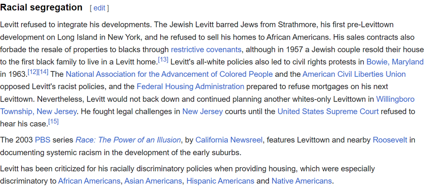Open the Bowie, Maryland link
The height and width of the screenshot is (188, 426).
pos(395,62)
